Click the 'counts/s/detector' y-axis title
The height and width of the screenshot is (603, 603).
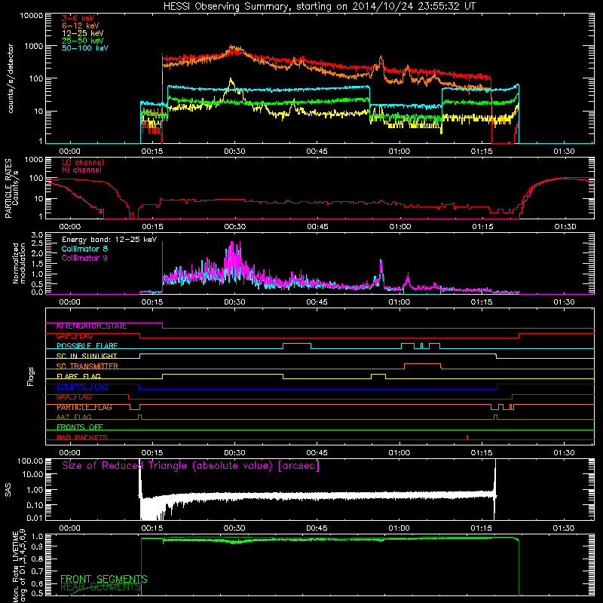pos(11,78)
